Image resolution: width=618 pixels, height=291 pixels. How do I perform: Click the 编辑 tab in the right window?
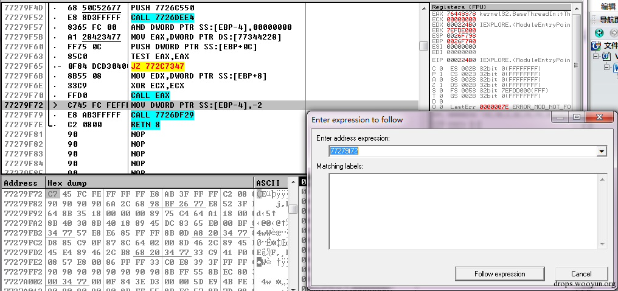(x=608, y=6)
